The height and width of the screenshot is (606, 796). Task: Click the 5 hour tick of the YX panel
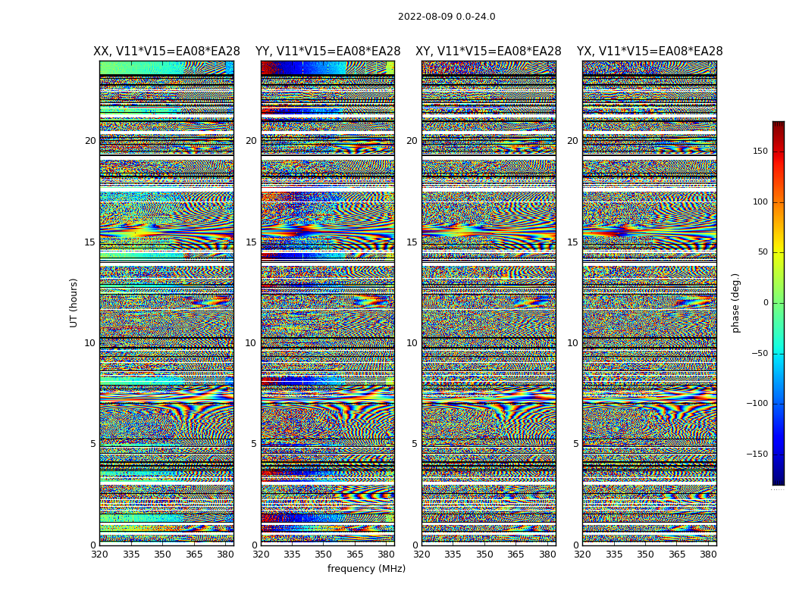pos(575,444)
